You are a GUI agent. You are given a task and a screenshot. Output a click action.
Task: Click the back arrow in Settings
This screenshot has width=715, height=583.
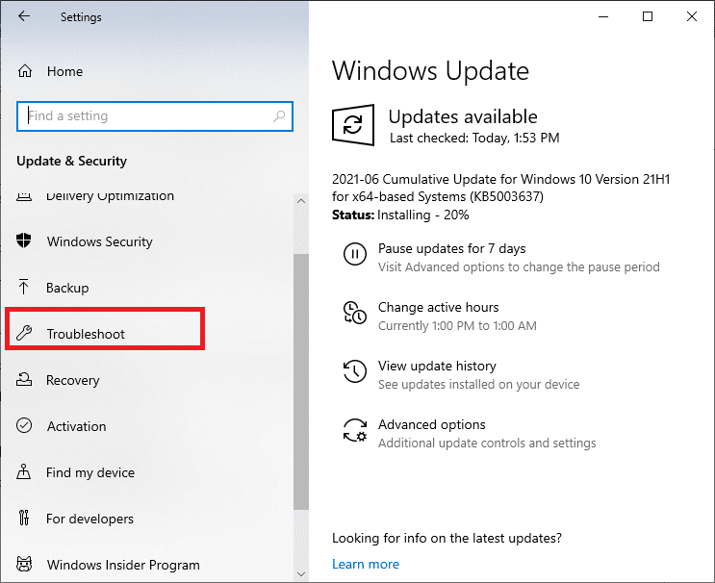click(x=24, y=16)
